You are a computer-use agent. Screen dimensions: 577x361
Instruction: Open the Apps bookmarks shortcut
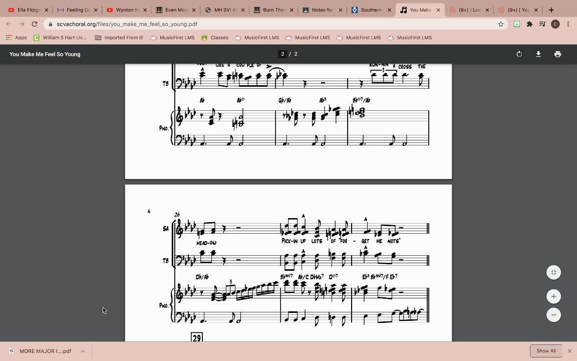tap(16, 38)
